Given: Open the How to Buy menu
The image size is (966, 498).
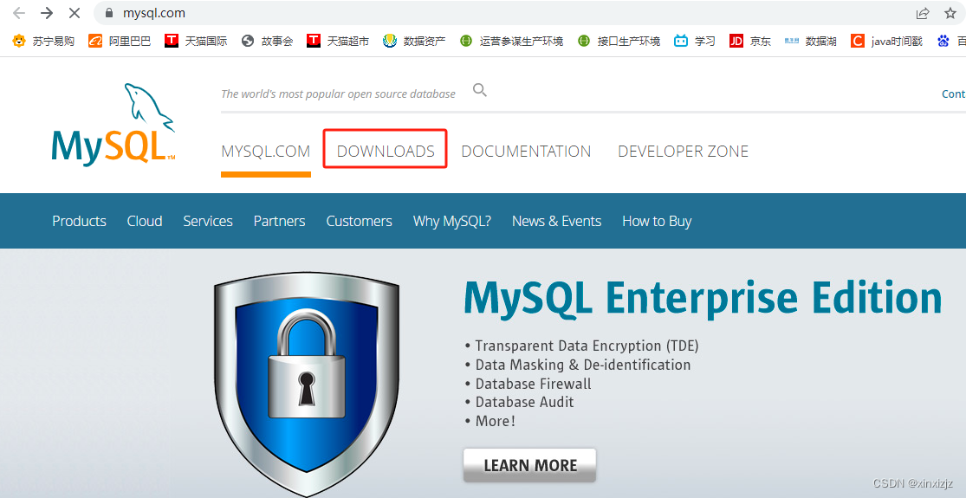Looking at the screenshot, I should tap(657, 221).
